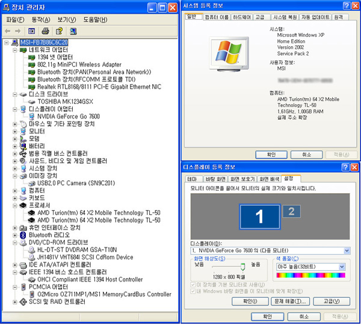Open the 동작(A) menu

(x=41, y=20)
